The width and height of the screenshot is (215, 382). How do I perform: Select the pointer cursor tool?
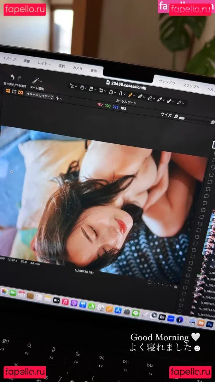[x=72, y=86]
